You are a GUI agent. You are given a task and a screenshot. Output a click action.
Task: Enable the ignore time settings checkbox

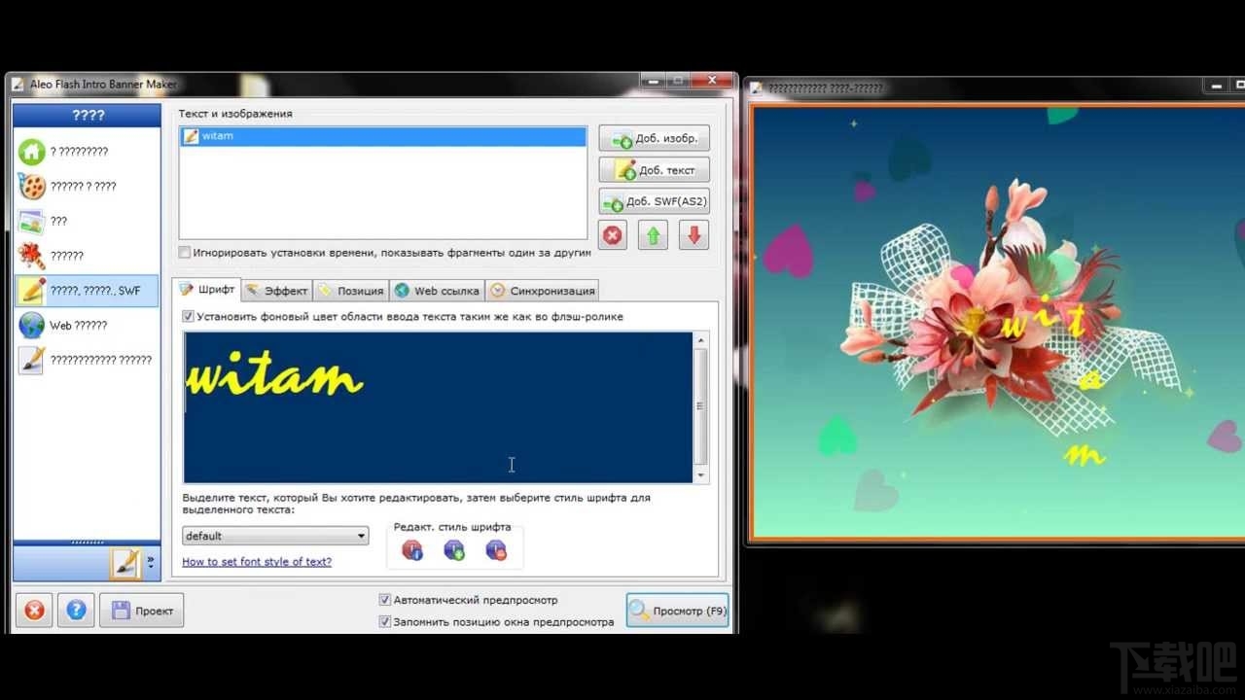click(184, 251)
